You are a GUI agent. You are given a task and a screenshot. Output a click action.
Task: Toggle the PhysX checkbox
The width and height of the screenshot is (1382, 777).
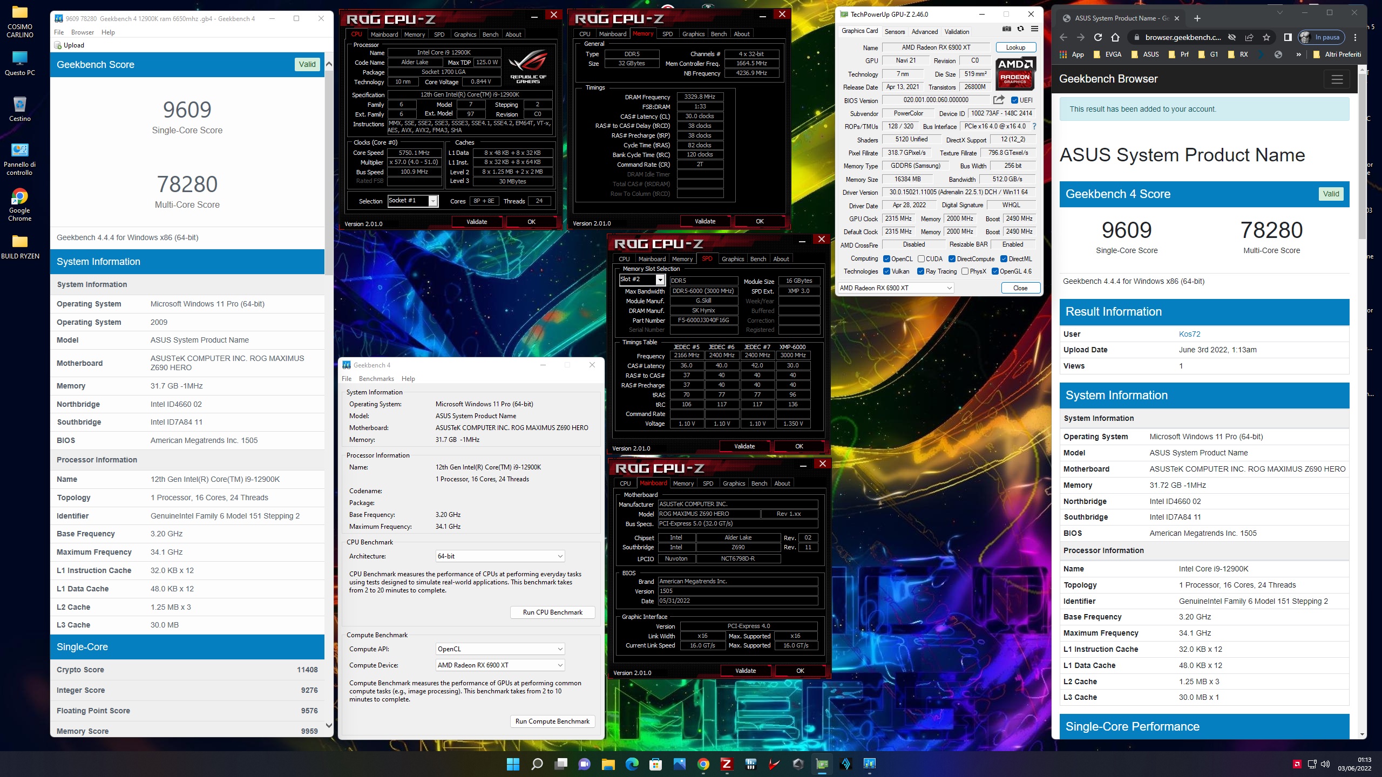[965, 271]
